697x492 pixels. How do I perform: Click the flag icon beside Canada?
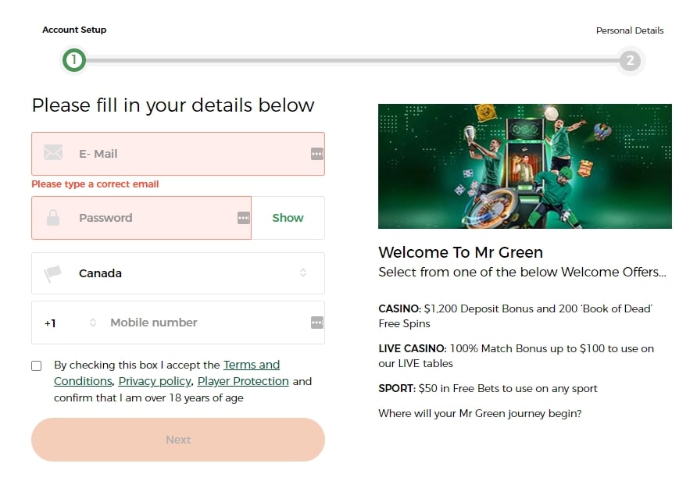coord(52,273)
